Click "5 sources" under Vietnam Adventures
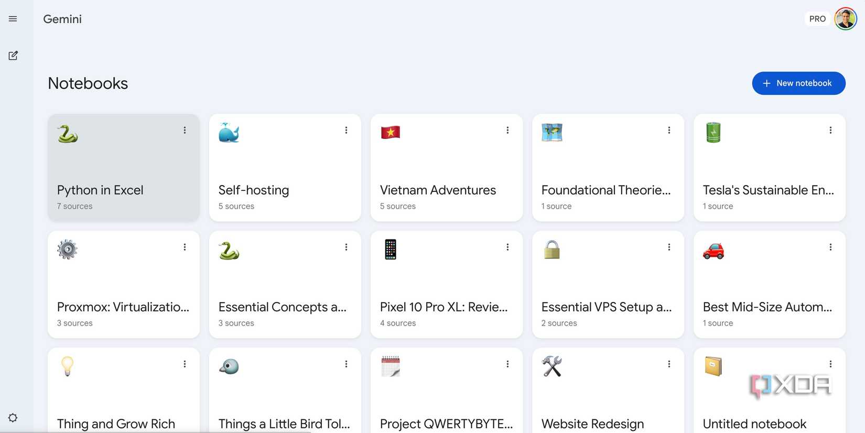Screen dimensions: 865x433 click(x=398, y=207)
